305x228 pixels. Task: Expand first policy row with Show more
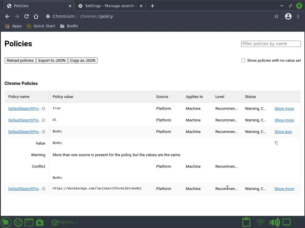(284, 108)
